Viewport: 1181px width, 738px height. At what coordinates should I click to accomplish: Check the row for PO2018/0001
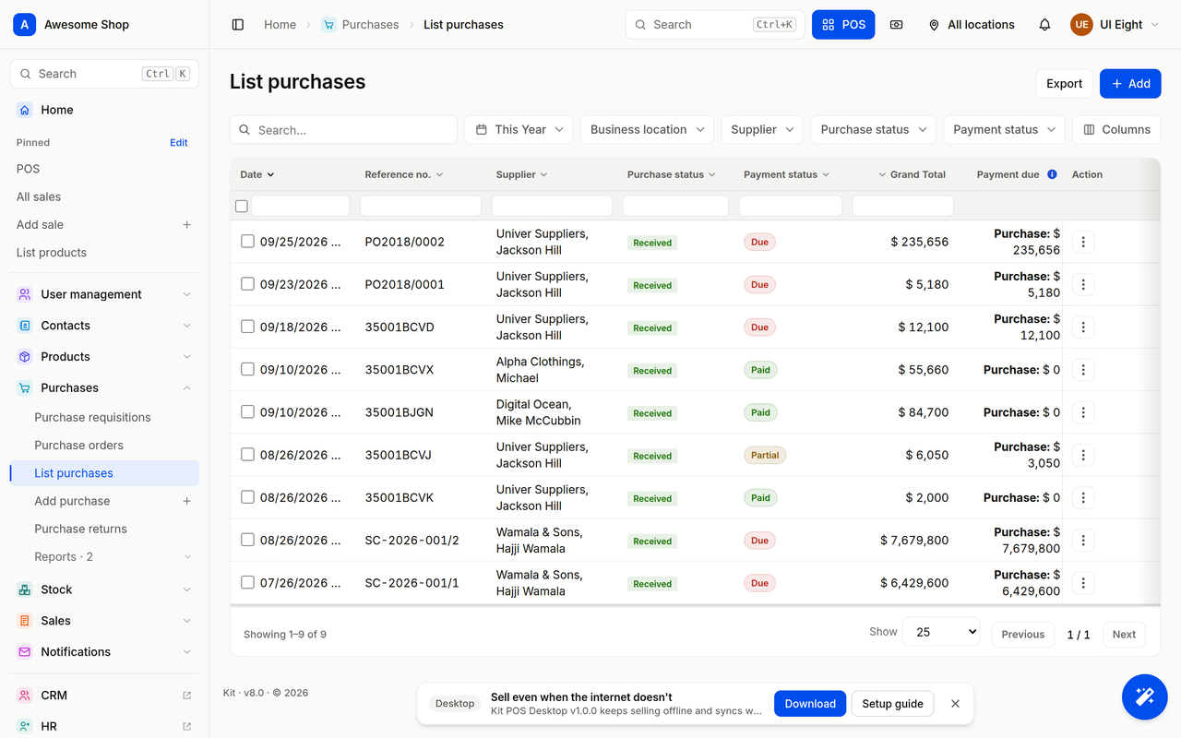247,283
